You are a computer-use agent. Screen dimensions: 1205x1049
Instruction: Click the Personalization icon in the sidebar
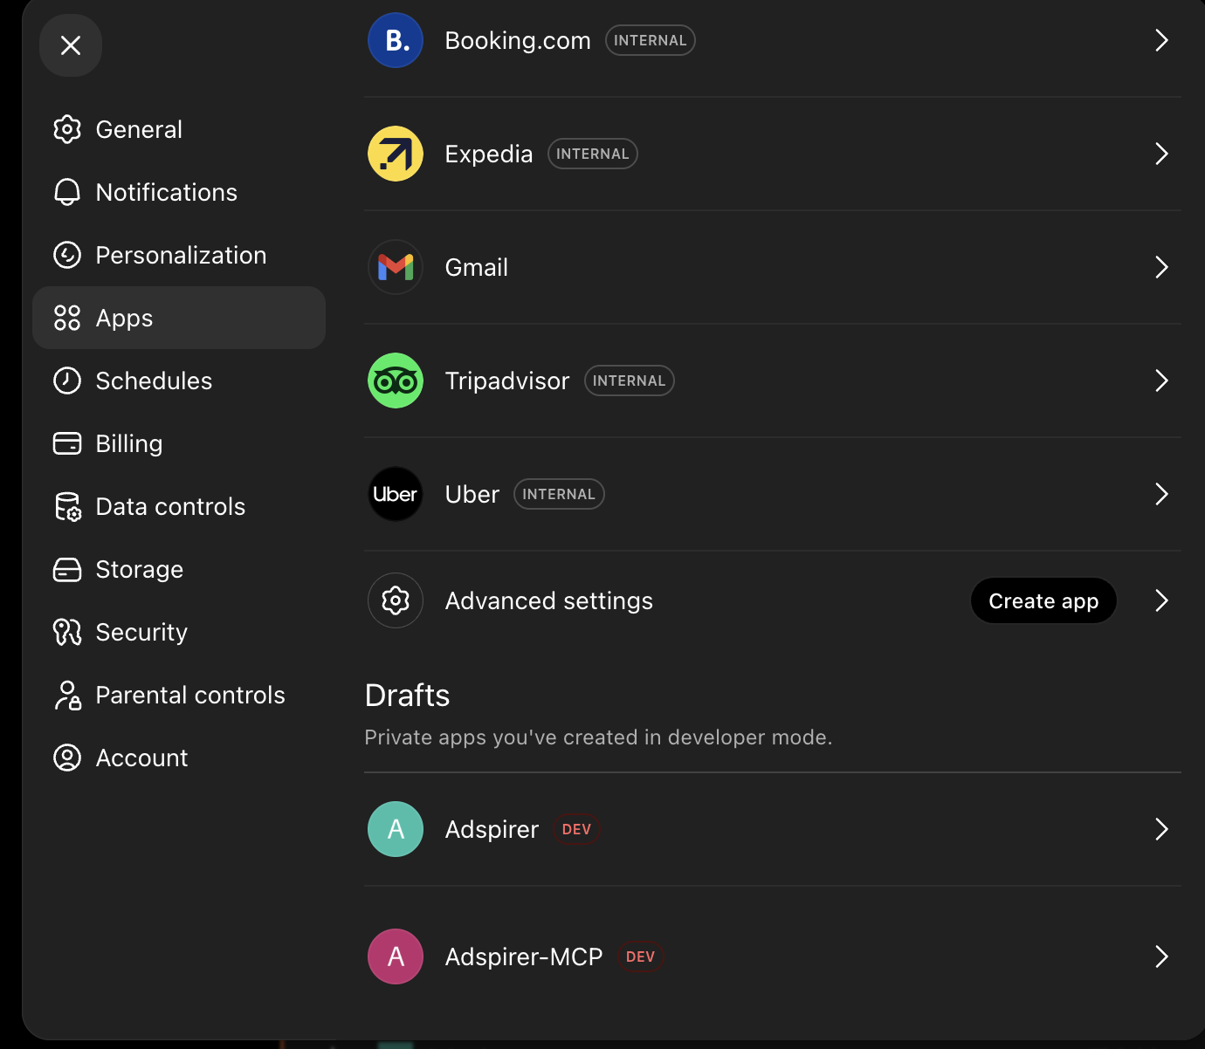tap(67, 255)
